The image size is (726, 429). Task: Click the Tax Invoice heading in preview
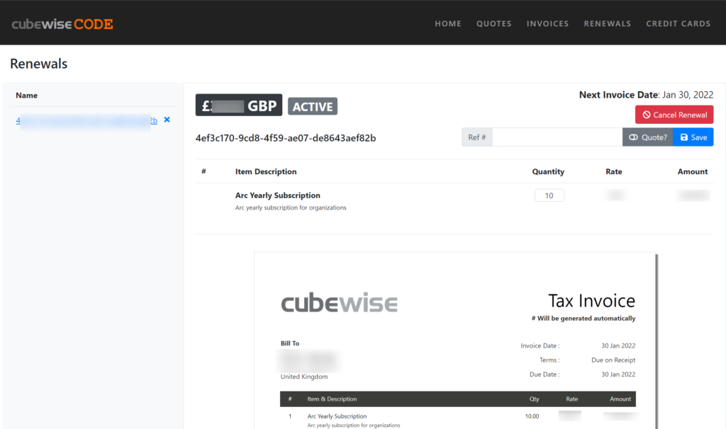click(x=591, y=301)
